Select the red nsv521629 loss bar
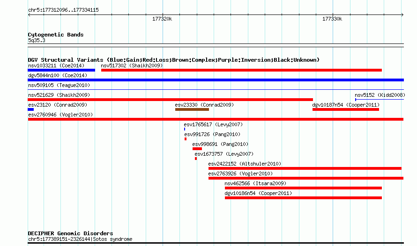This screenshot has height=246, width=417. click(170, 100)
